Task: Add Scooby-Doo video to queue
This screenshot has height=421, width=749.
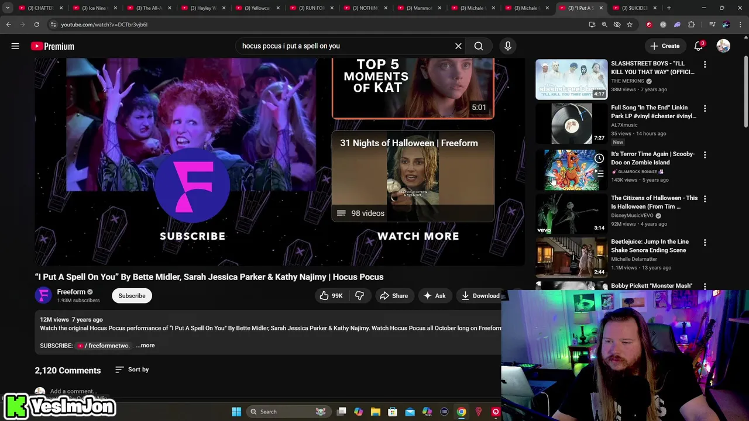Action: [599, 174]
